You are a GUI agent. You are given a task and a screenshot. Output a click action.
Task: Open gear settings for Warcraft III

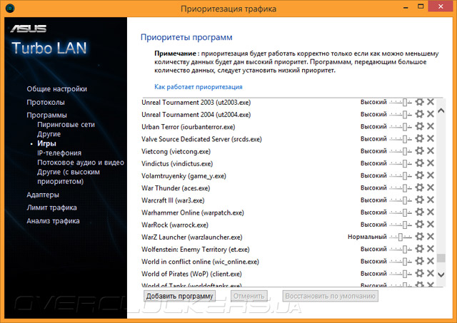pos(419,200)
